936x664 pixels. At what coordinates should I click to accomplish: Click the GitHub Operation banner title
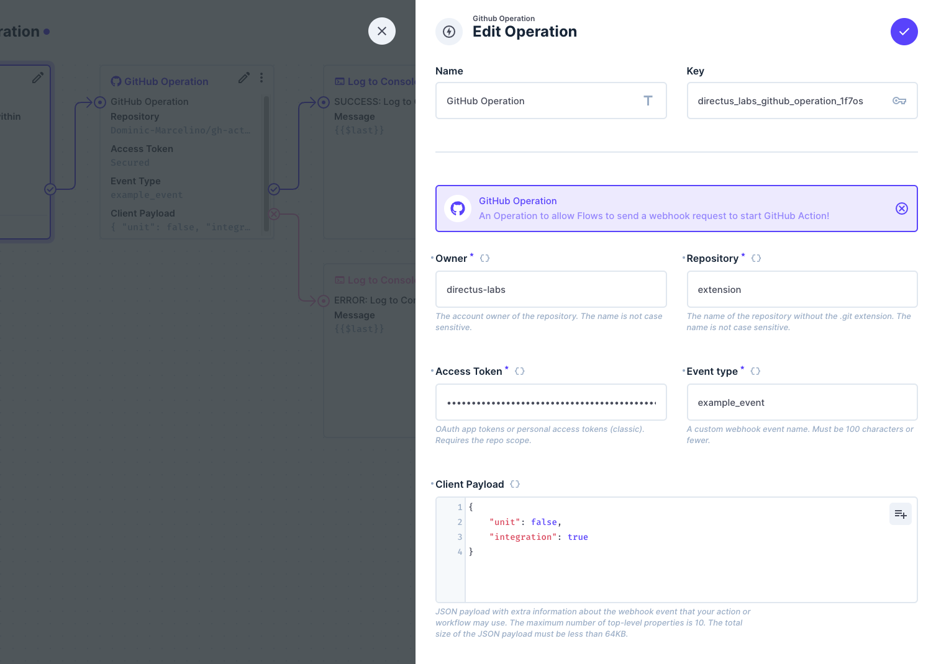tap(517, 201)
